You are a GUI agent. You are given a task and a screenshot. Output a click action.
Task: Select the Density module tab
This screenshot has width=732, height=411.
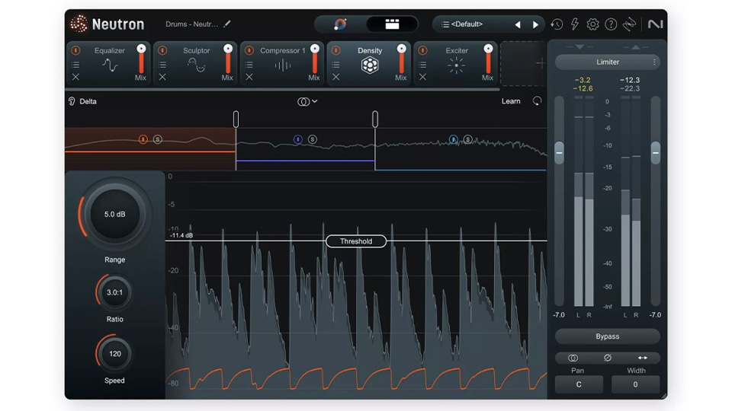(370, 61)
